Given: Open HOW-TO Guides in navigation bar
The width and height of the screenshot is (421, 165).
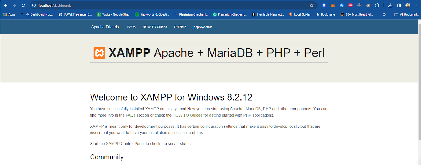Looking at the screenshot, I should click(x=155, y=27).
